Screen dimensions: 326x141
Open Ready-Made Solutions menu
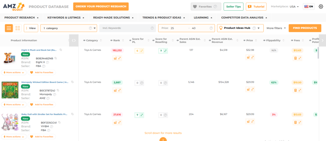click(113, 18)
